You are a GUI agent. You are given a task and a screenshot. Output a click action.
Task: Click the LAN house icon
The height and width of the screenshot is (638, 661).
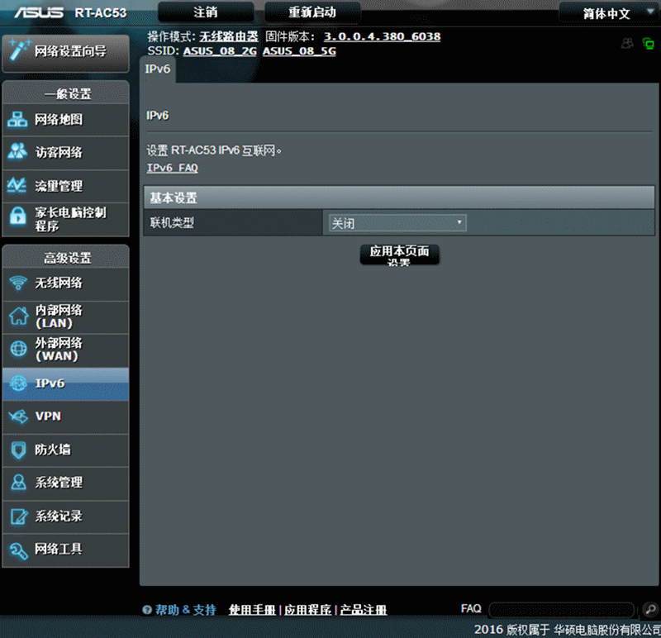(x=18, y=317)
